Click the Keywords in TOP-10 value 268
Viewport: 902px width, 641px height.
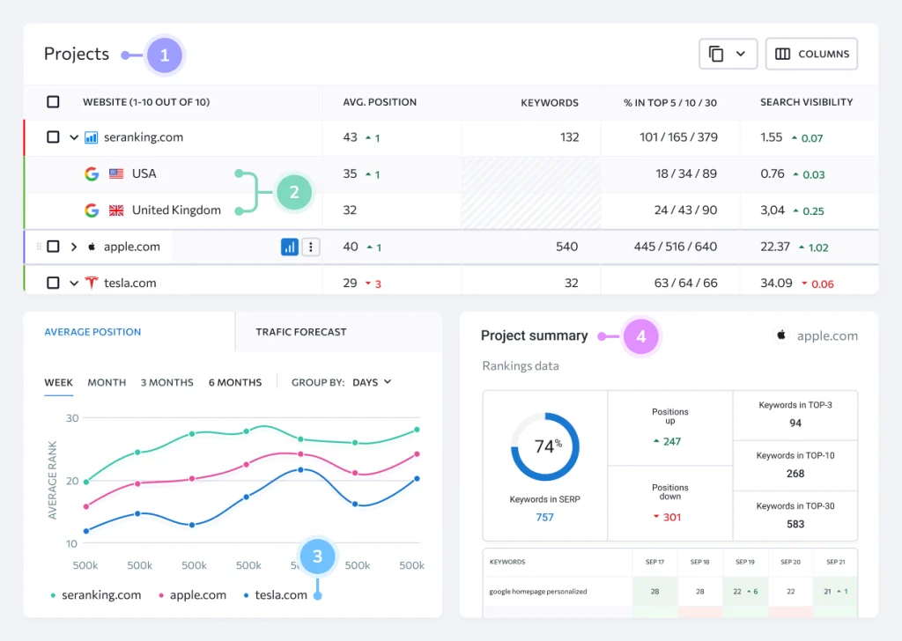coord(795,474)
